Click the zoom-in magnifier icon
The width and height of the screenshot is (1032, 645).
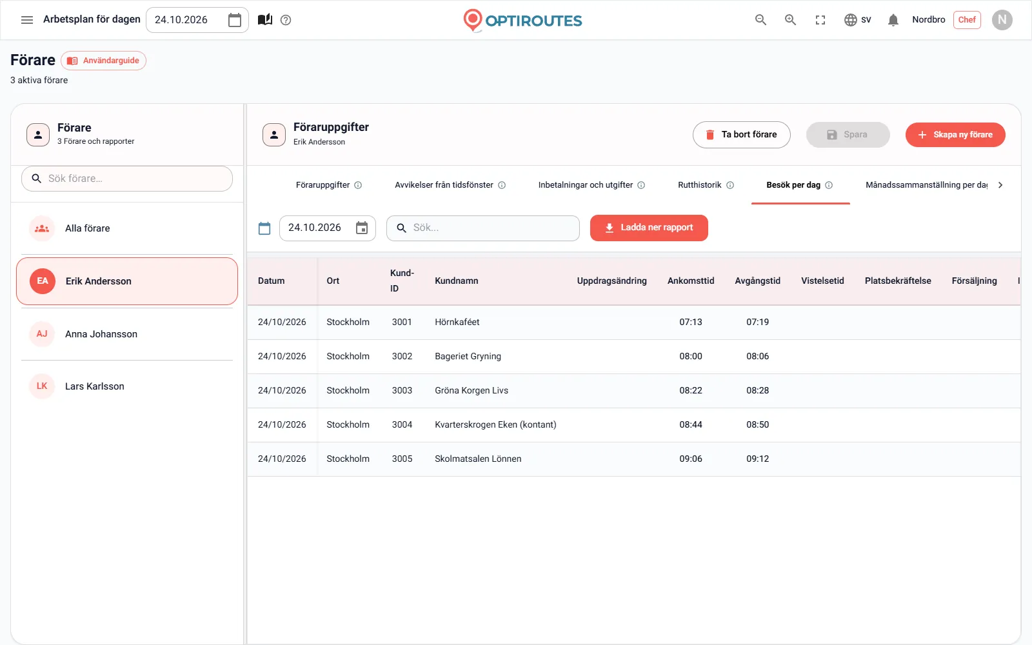790,20
